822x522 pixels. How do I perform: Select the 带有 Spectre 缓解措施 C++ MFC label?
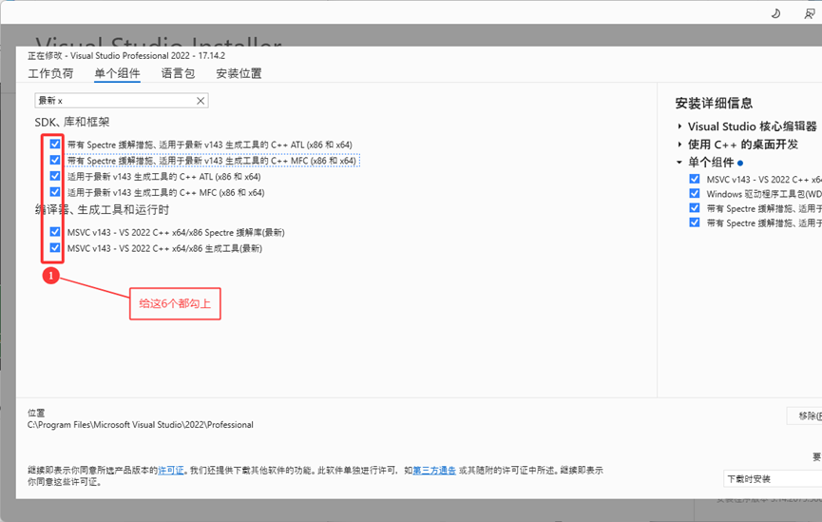click(212, 161)
